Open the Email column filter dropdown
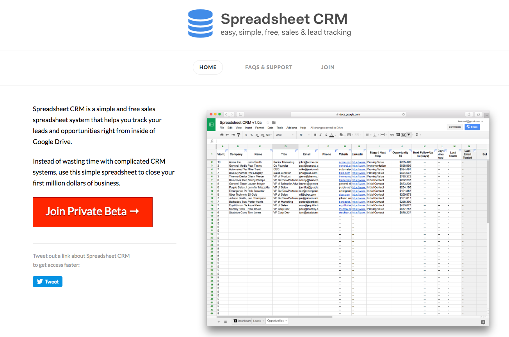This screenshot has height=337, width=509. [317, 151]
